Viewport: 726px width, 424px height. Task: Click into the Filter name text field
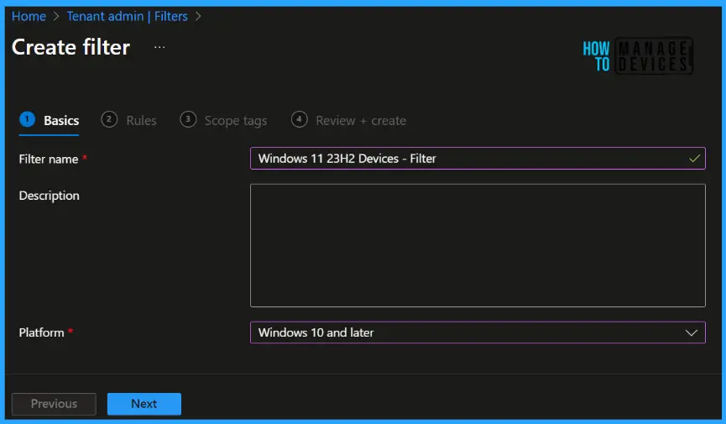(478, 159)
